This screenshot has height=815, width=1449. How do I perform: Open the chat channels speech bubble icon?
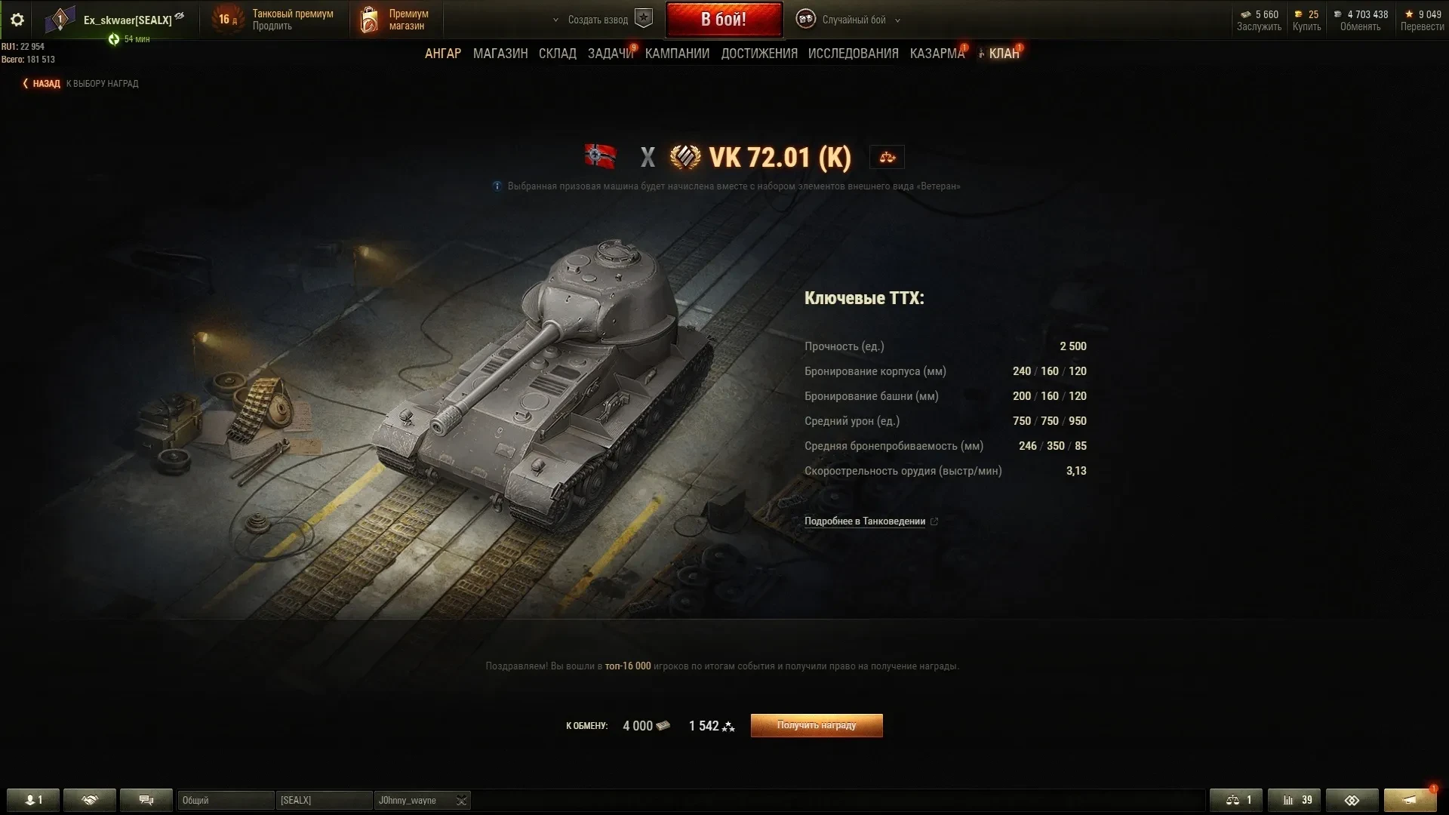146,800
